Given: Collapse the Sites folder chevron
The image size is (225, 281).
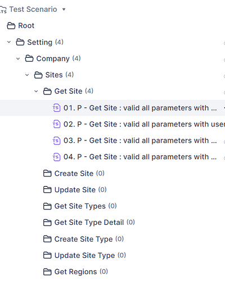Looking at the screenshot, I should 27,75.
